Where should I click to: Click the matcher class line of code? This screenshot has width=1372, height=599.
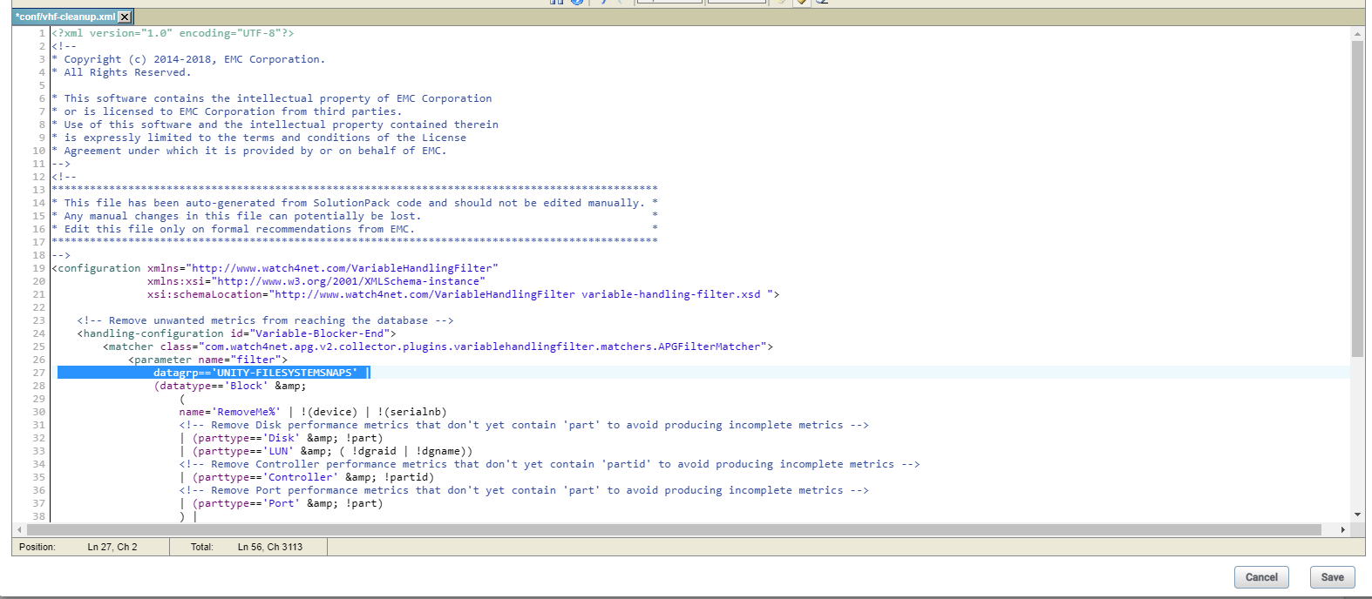tap(436, 347)
